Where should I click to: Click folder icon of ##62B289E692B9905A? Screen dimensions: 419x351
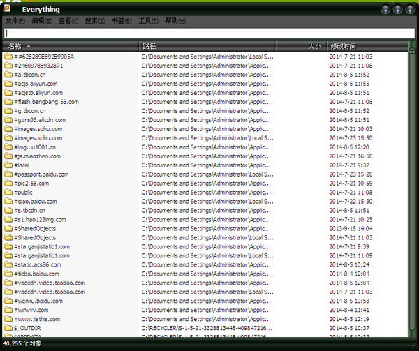[8, 57]
